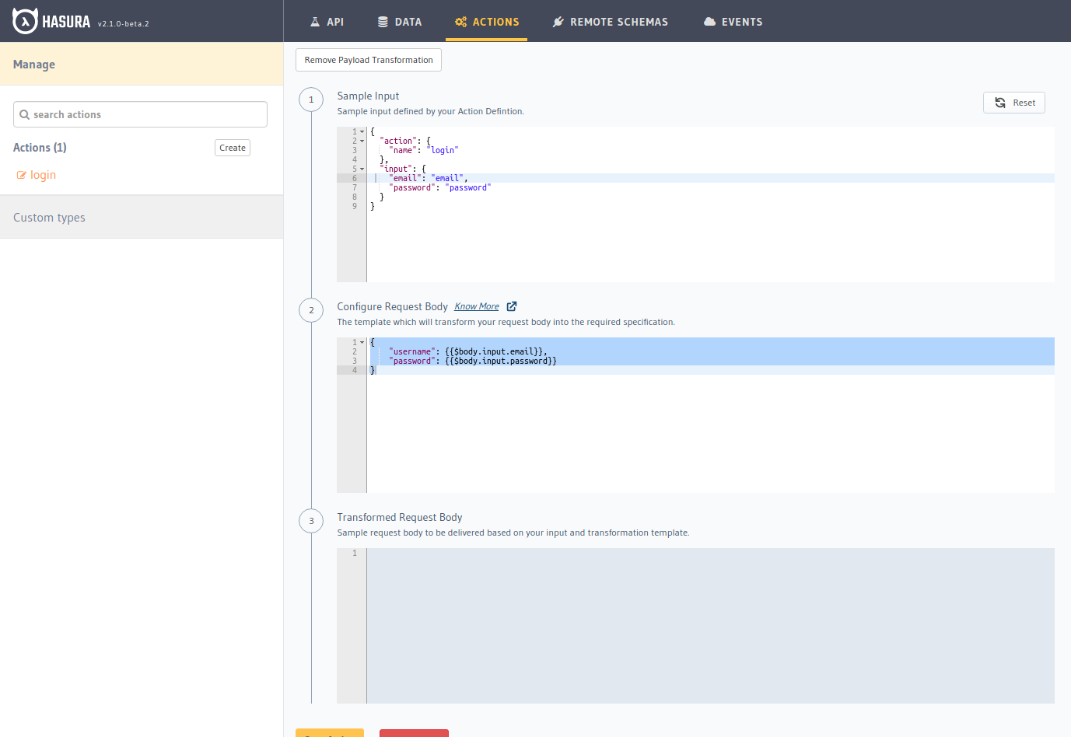Click the Events cloud icon

(709, 22)
